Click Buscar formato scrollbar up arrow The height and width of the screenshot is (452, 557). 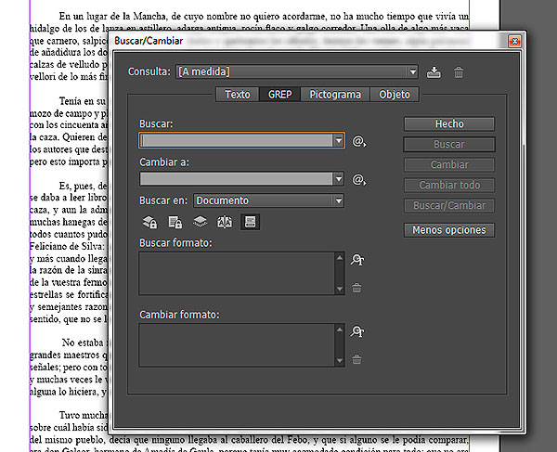pyautogui.click(x=340, y=257)
